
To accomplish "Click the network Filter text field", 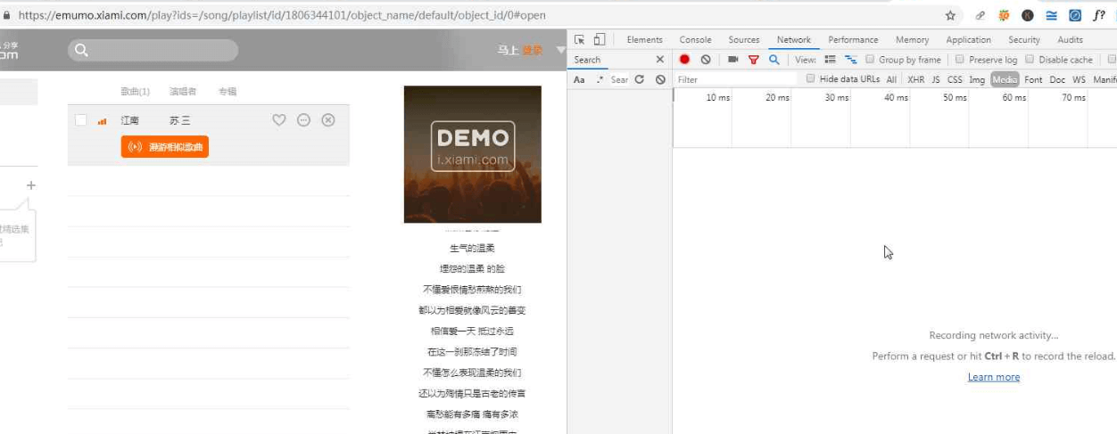I will pos(736,79).
